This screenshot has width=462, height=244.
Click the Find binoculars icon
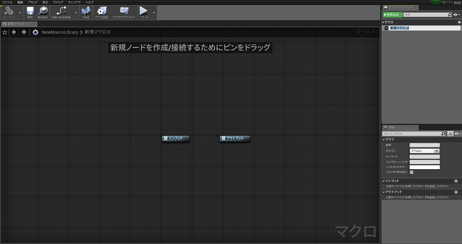(86, 12)
